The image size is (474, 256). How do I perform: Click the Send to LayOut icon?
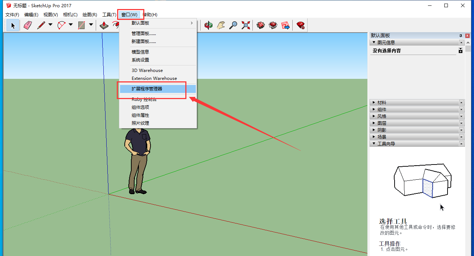[x=286, y=25]
